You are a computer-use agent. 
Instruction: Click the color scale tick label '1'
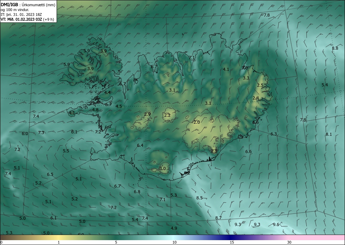(x=59, y=242)
